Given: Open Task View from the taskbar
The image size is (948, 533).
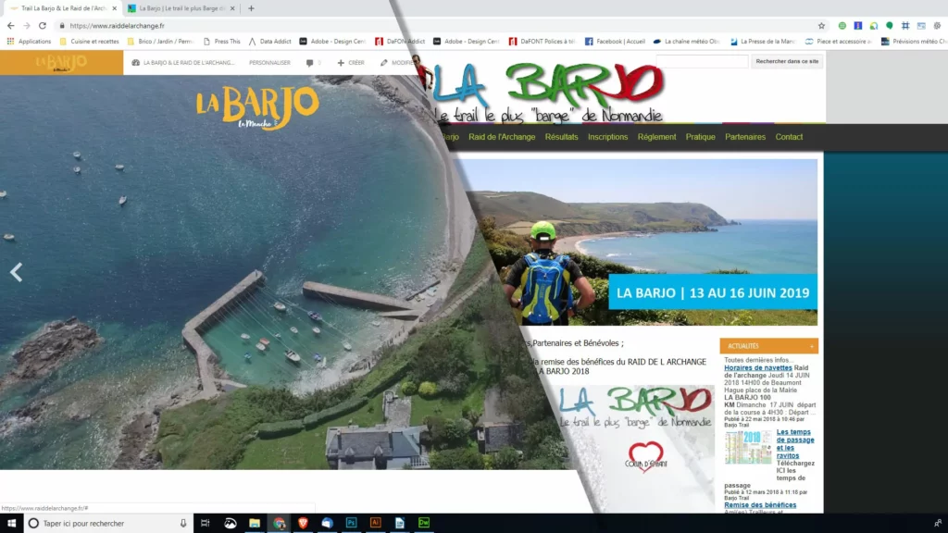Looking at the screenshot, I should point(205,524).
